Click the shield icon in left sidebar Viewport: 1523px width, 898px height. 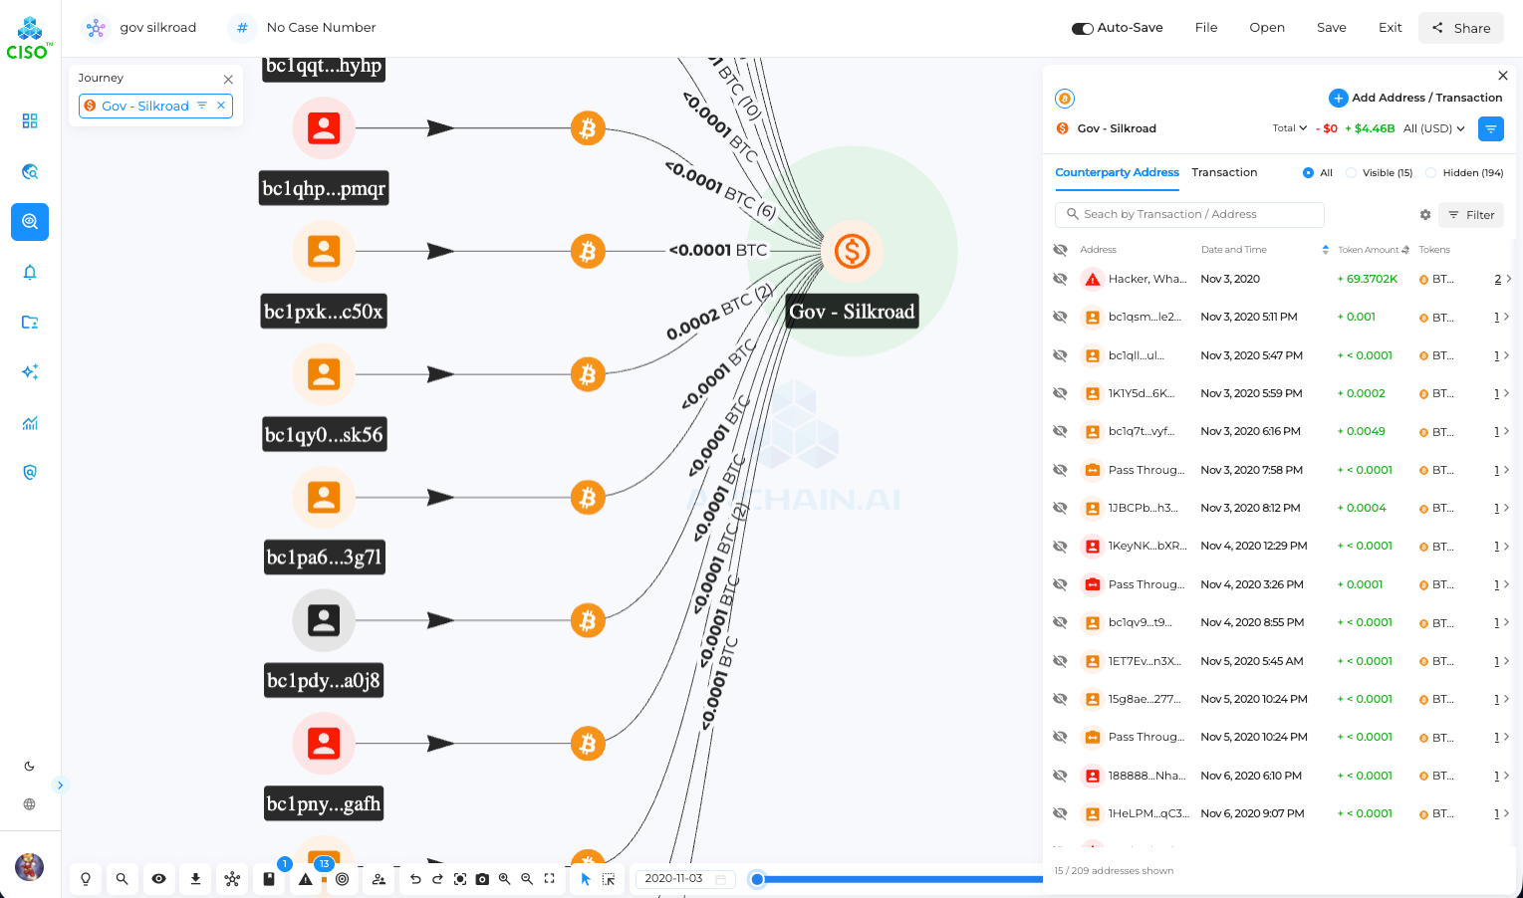click(30, 472)
